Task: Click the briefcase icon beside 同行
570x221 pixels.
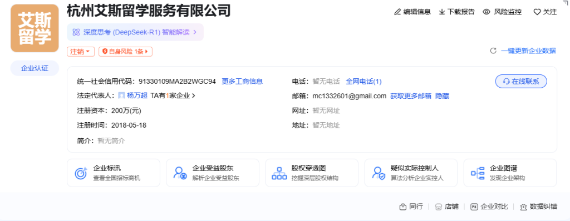Action: point(403,207)
